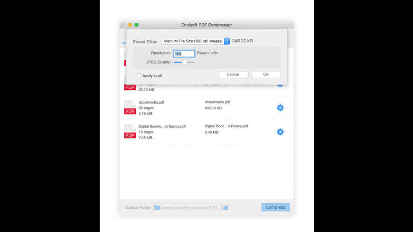Click folder icon in output path field
The height and width of the screenshot is (232, 413).
(157, 207)
